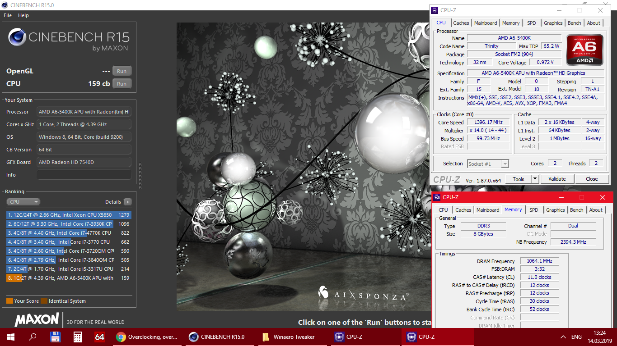
Task: Click the Core Speed 1396.17 MHz value
Action: pyautogui.click(x=488, y=122)
